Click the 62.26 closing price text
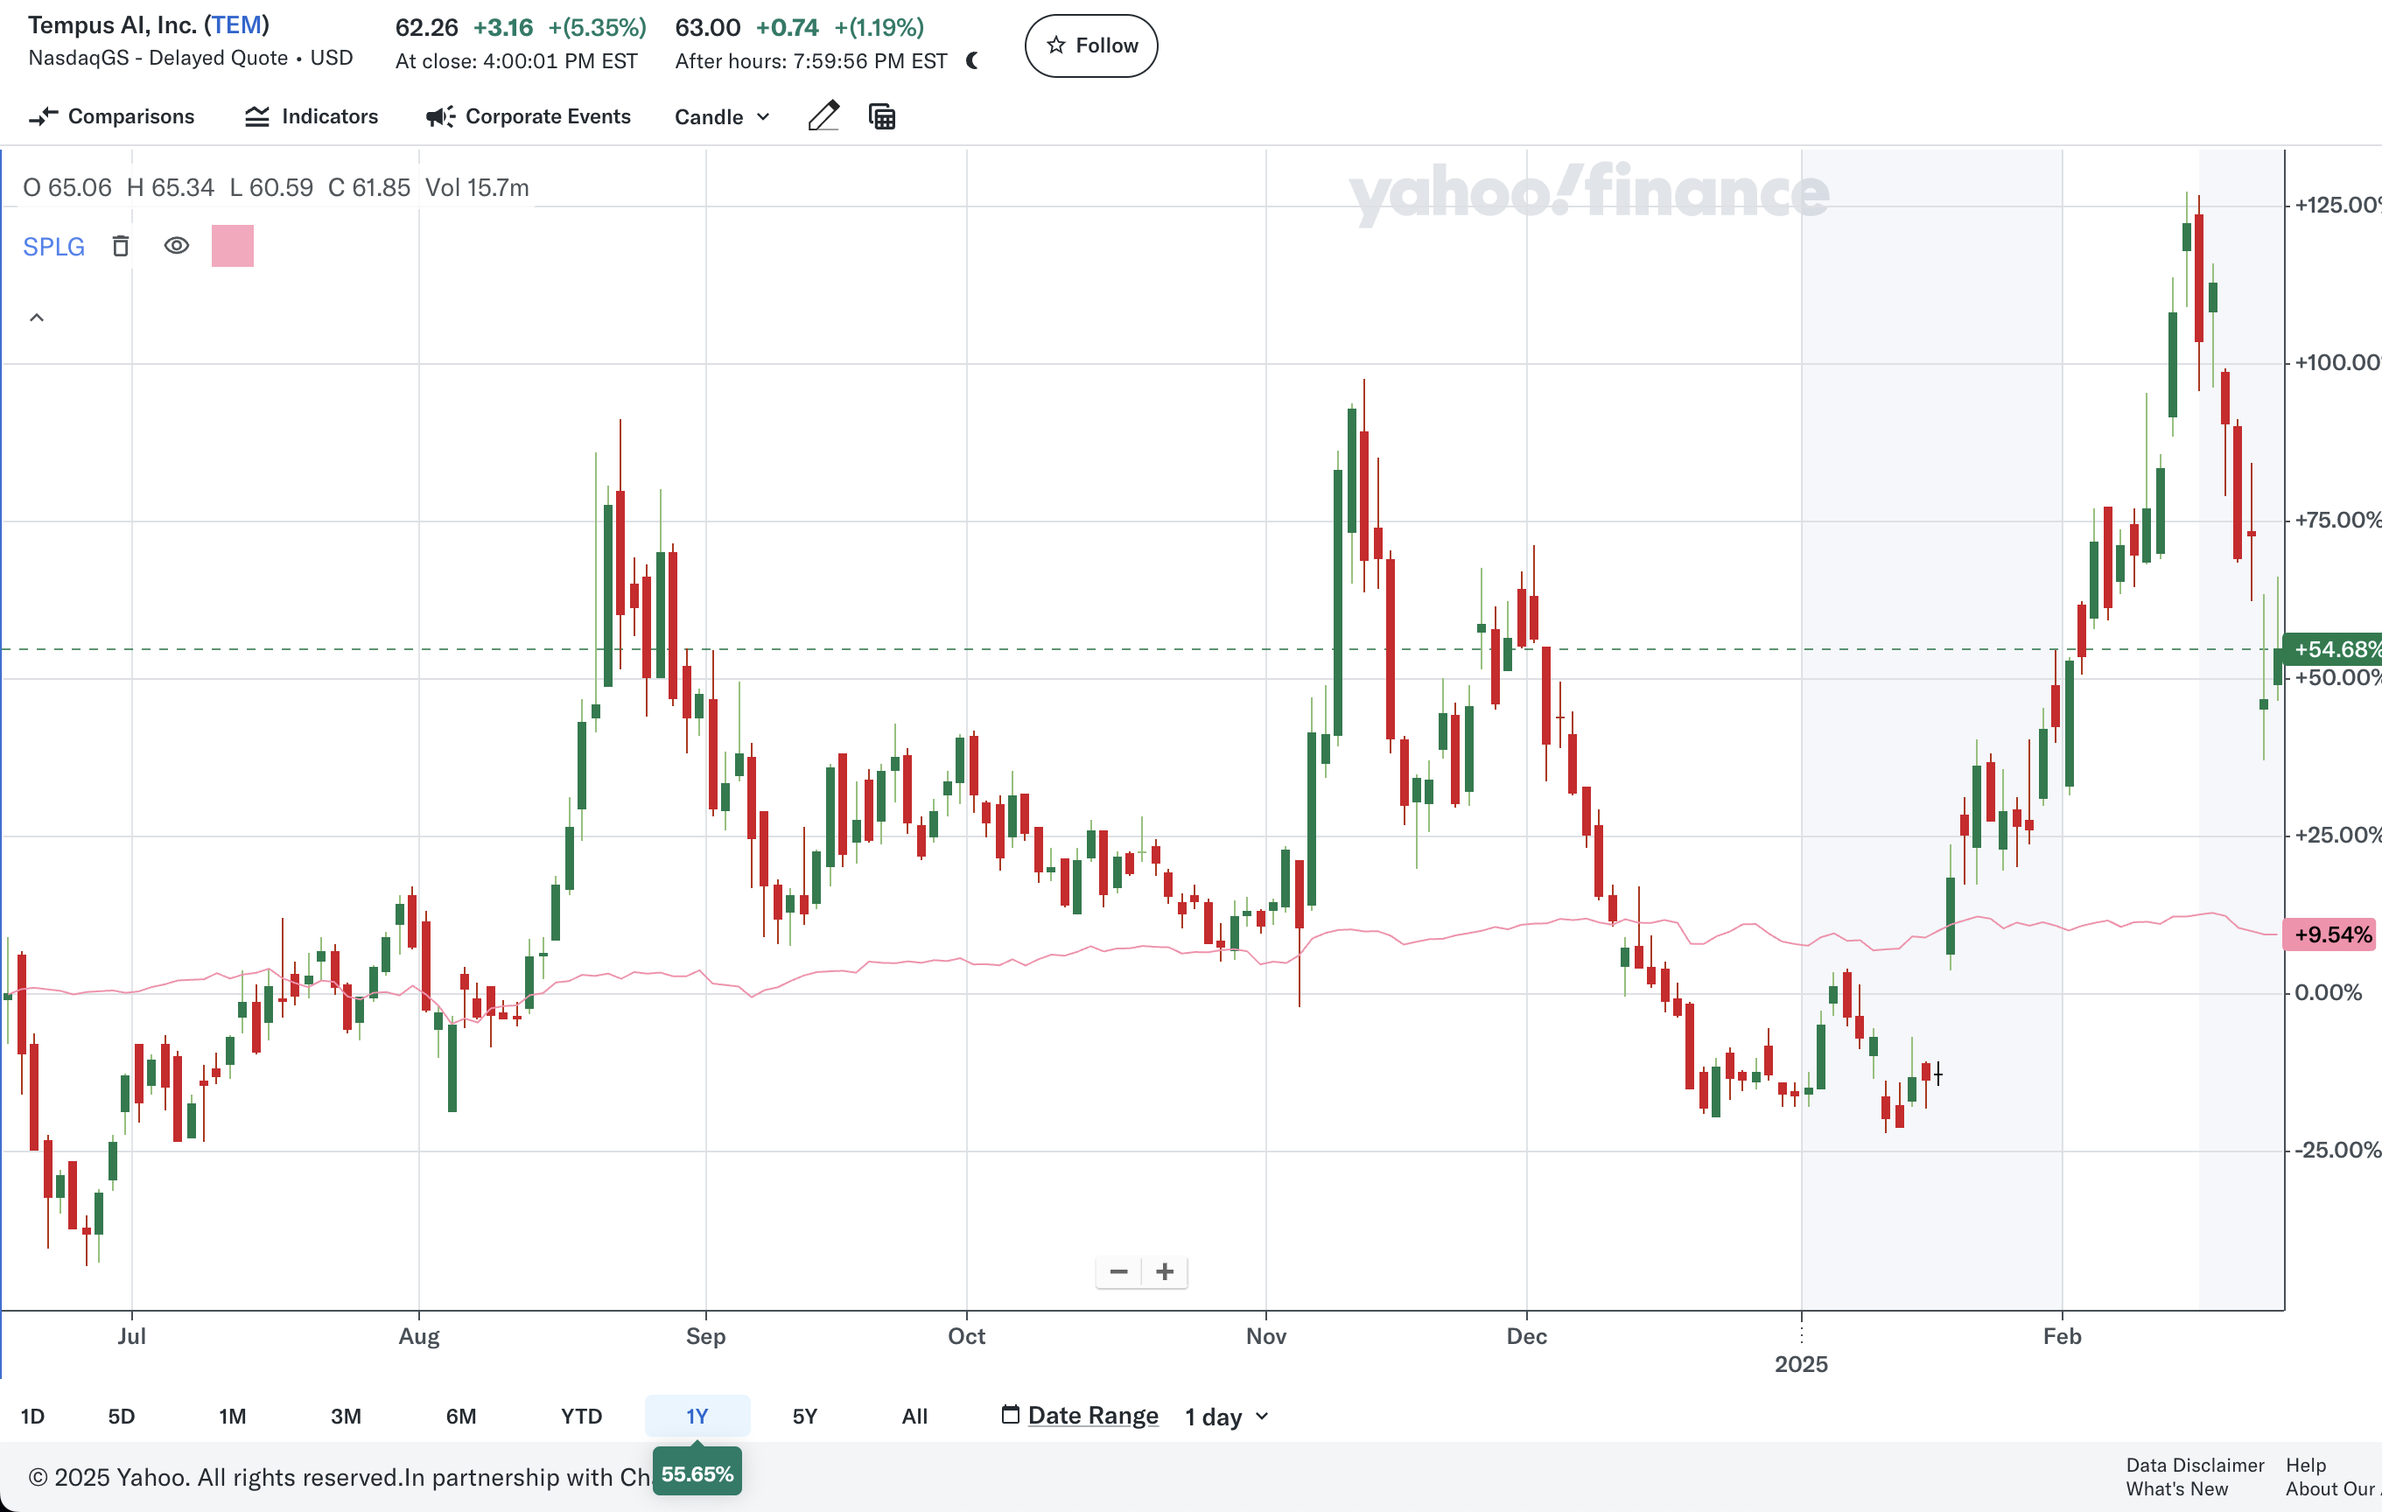This screenshot has width=2382, height=1512. pos(426,28)
